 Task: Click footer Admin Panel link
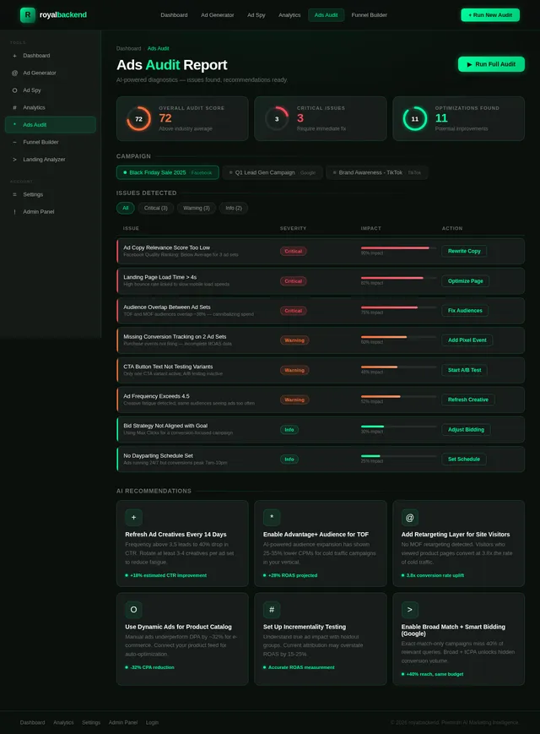(x=123, y=723)
